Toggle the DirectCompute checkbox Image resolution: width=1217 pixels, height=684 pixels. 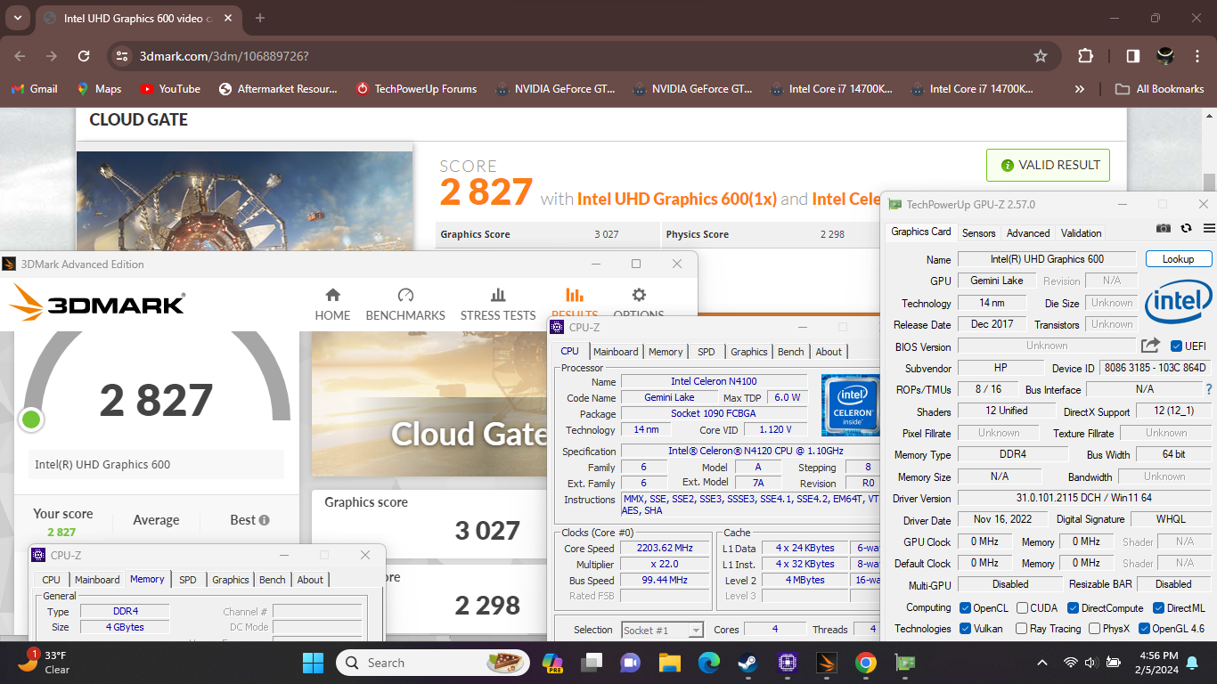[1074, 608]
